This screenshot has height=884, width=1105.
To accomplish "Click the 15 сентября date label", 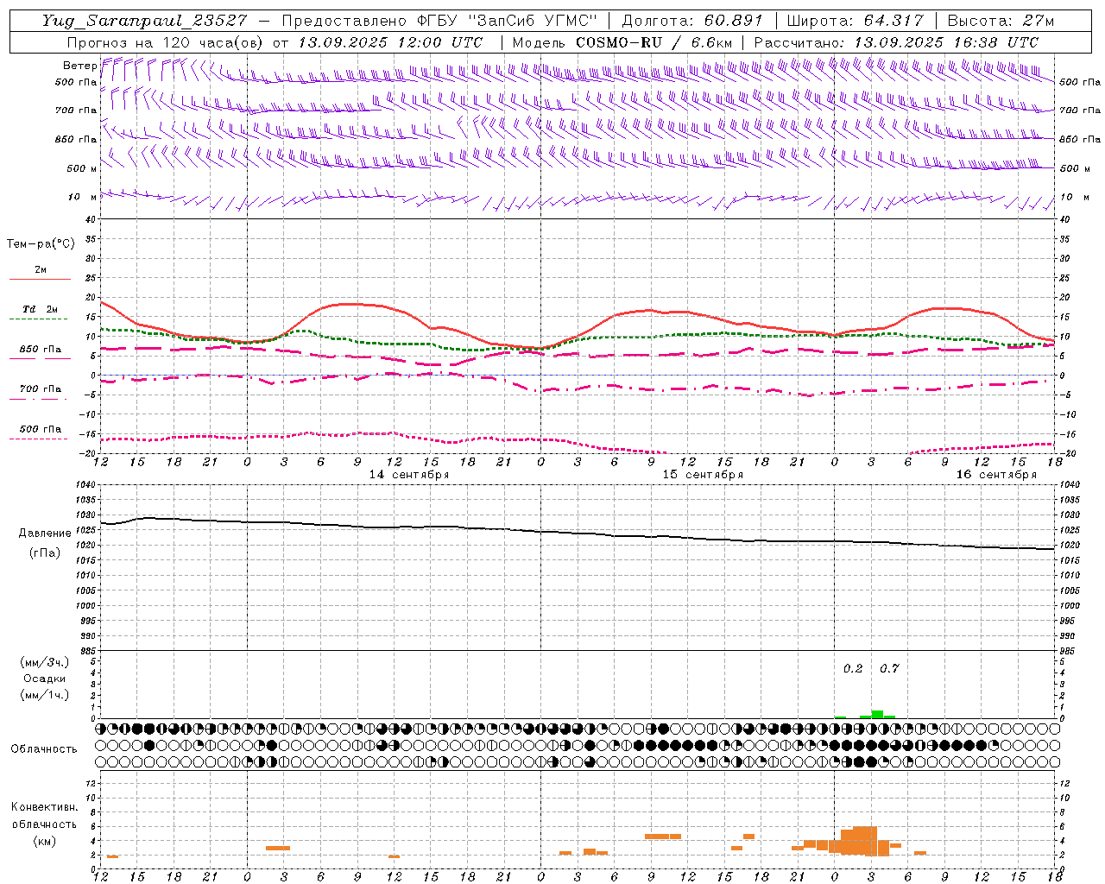I will click(703, 475).
